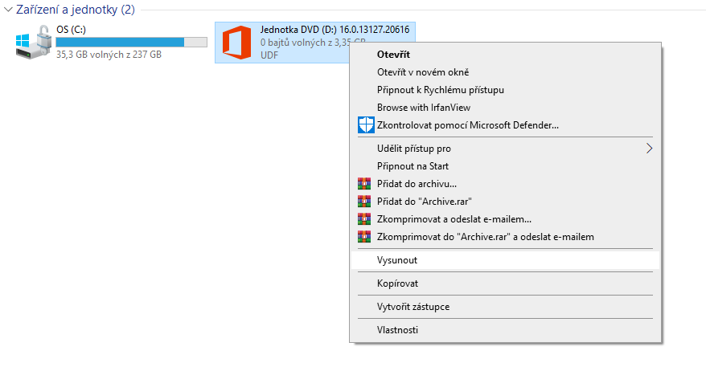Click the Zařízení a jednotky (2) group header

pos(76,10)
